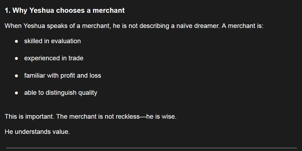
Task: Click the bullet dot before "able to distinguish"
Action: pos(17,93)
